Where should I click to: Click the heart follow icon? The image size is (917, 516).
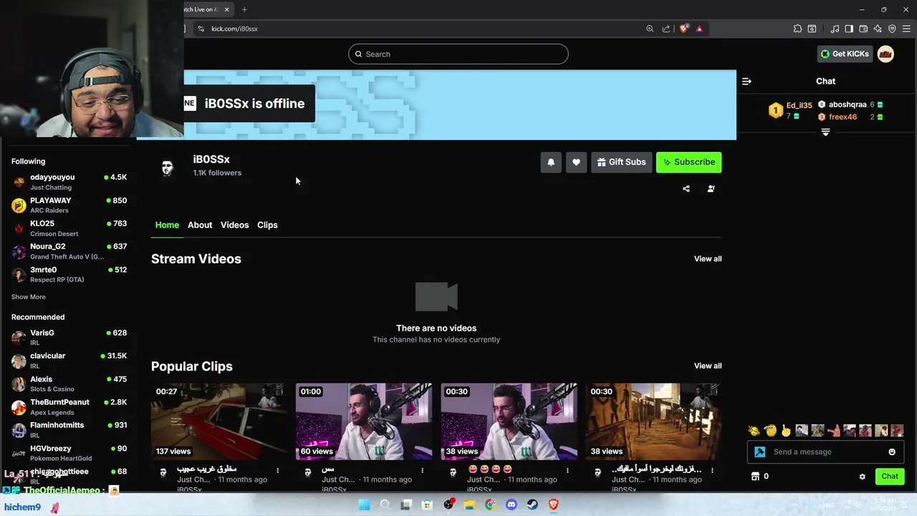pyautogui.click(x=576, y=162)
